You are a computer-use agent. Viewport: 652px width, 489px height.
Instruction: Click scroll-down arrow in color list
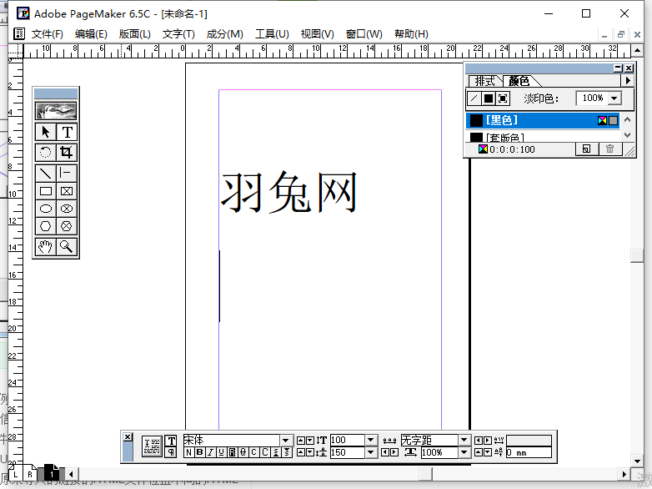click(x=628, y=135)
